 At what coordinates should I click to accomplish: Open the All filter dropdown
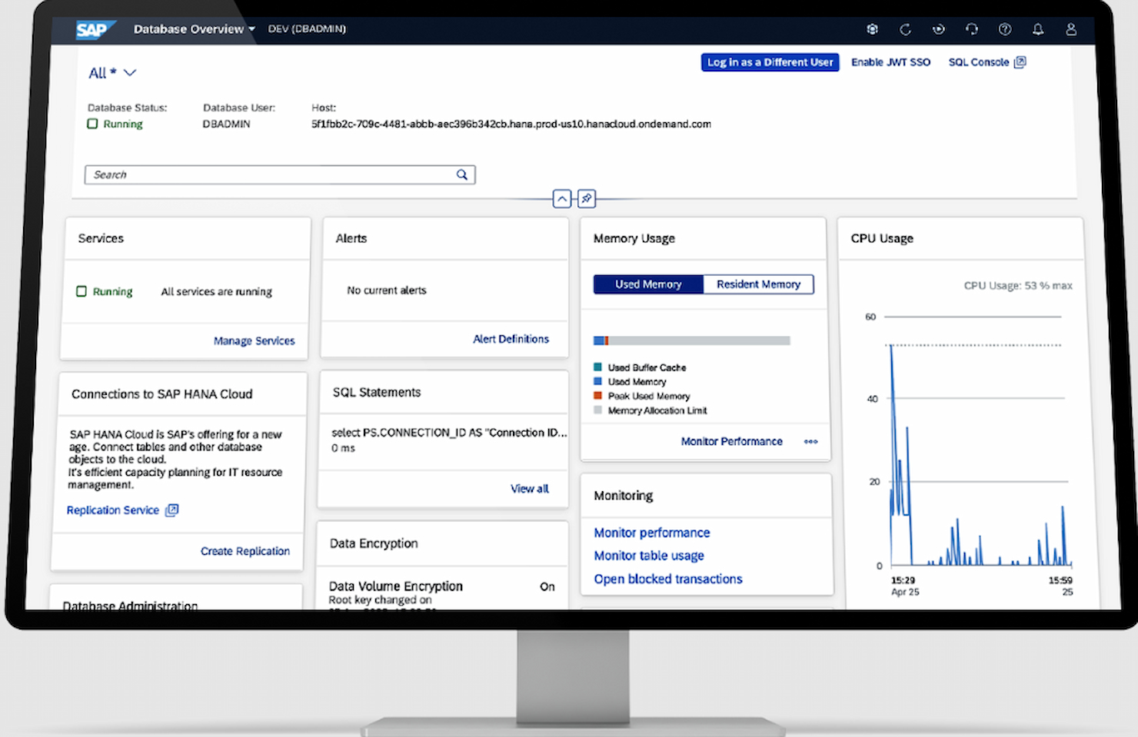coord(112,72)
